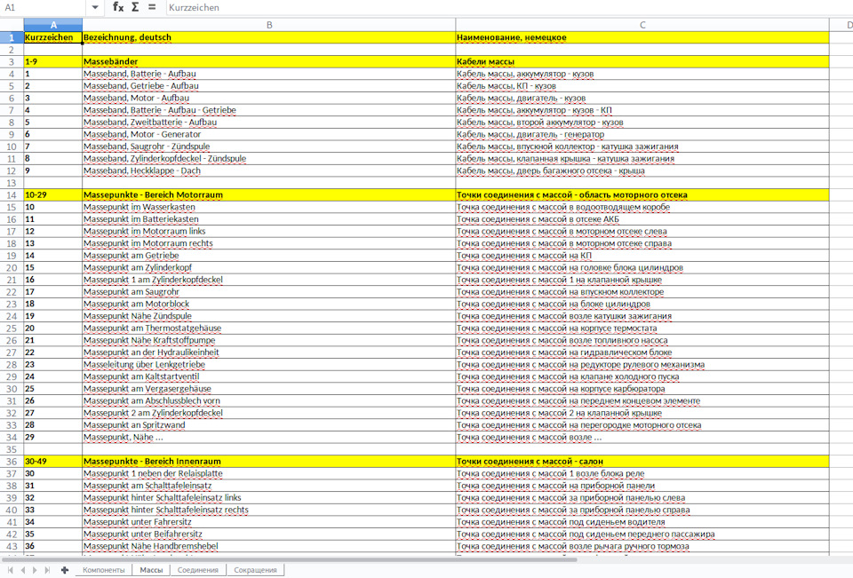Switch to the Массы sheet tab
This screenshot has height=578, width=853.
151,570
